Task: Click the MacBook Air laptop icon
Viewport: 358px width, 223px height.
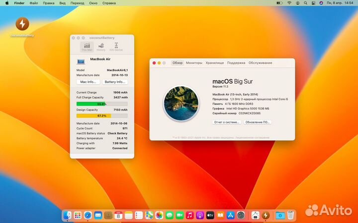Action: (81, 61)
